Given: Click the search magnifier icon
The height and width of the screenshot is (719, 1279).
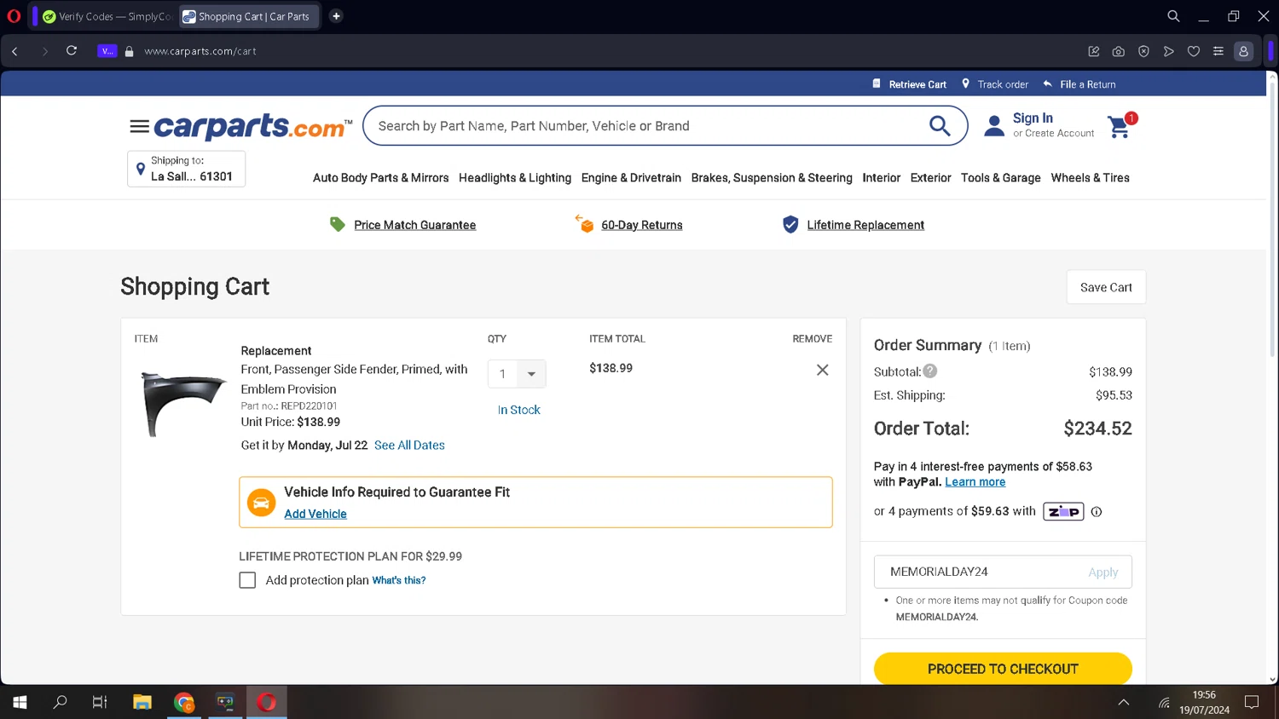Looking at the screenshot, I should [x=940, y=126].
